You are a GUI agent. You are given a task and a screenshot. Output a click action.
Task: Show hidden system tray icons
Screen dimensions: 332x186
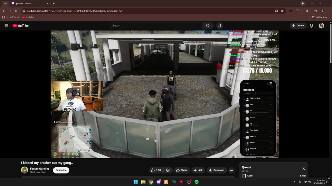coord(294,182)
